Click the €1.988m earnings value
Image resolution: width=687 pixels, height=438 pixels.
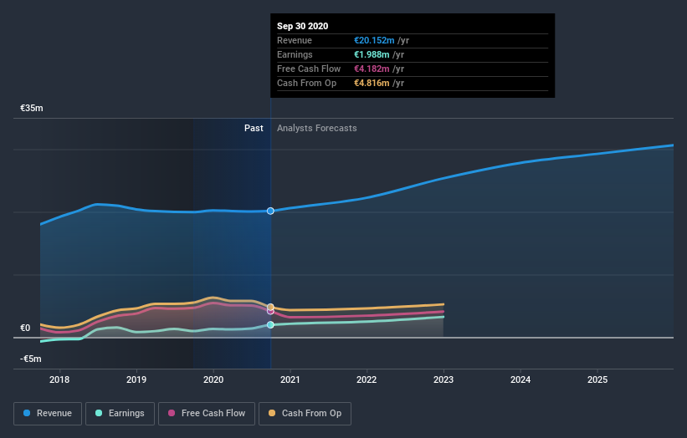[372, 54]
